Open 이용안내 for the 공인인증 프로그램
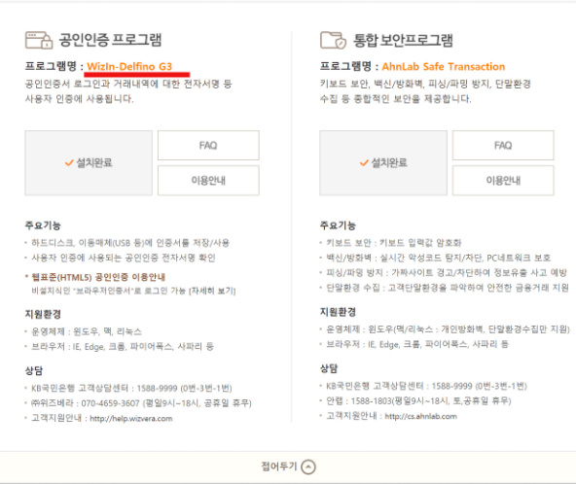 coord(208,181)
